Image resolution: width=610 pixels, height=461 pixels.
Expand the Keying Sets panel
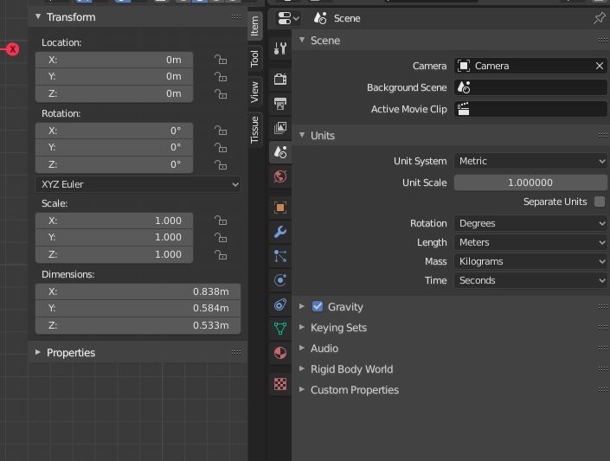[302, 327]
